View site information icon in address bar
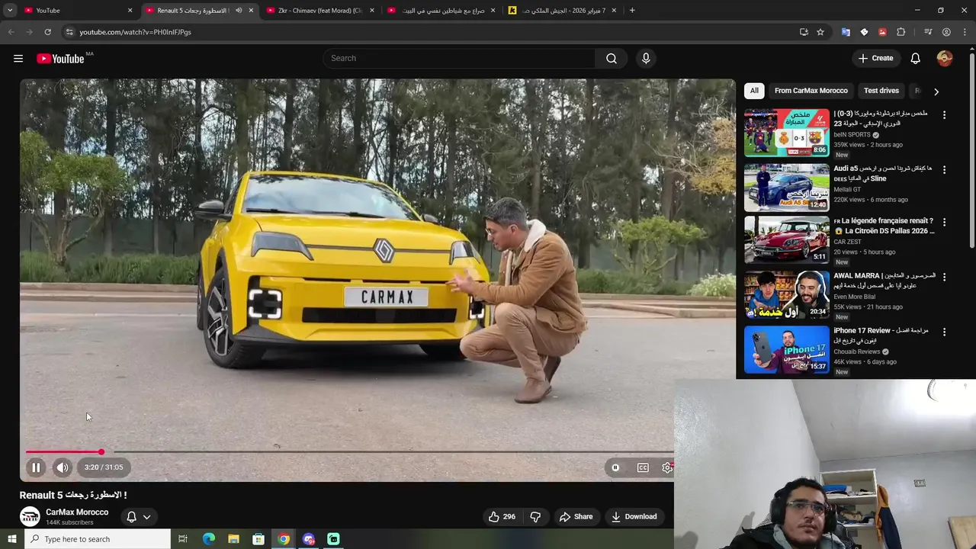 point(69,32)
